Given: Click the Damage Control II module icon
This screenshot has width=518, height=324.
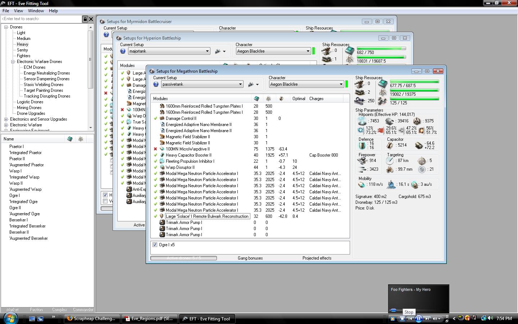Looking at the screenshot, I should coord(162,118).
